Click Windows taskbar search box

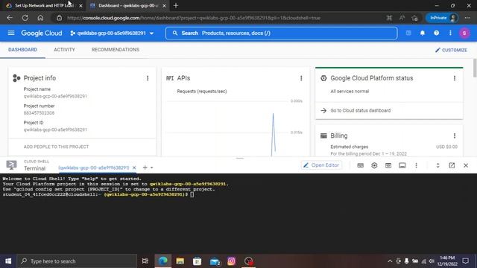(77, 261)
